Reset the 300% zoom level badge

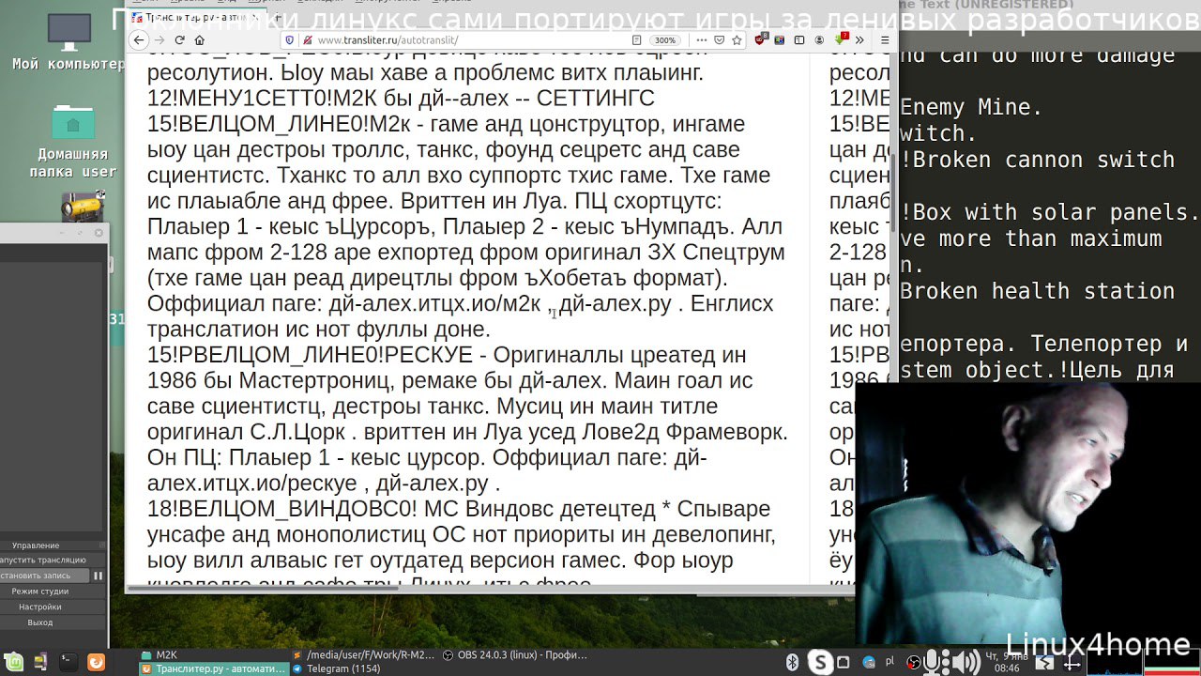(665, 40)
